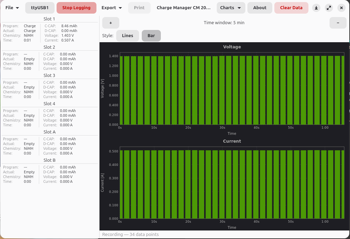Increase time window with plus button
Image resolution: width=350 pixels, height=239 pixels.
pos(111,23)
